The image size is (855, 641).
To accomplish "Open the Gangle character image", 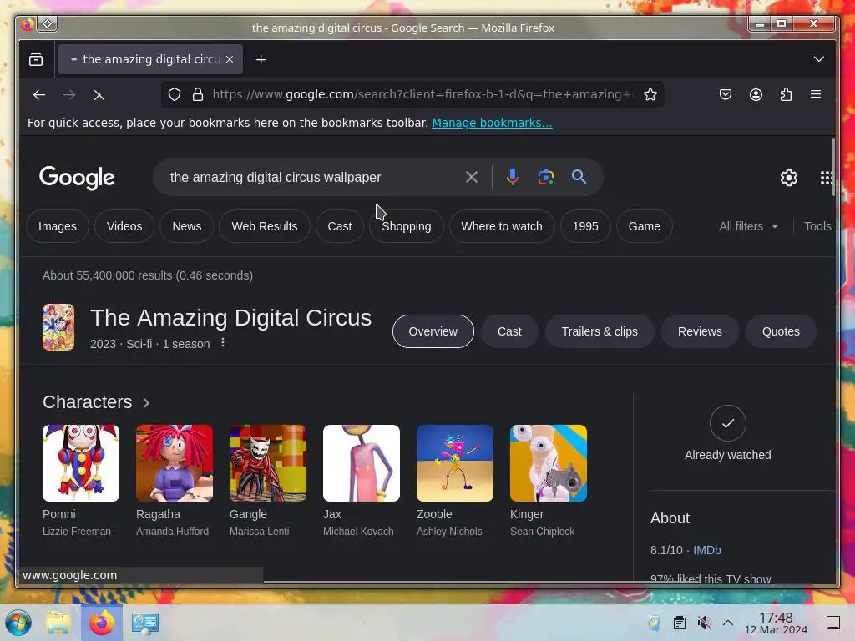I will click(268, 462).
